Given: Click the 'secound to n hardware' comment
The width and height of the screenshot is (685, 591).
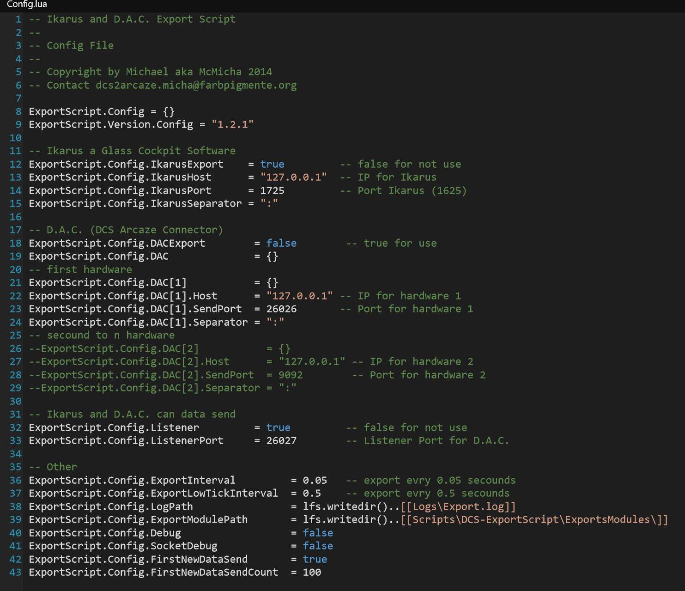Looking at the screenshot, I should point(111,335).
